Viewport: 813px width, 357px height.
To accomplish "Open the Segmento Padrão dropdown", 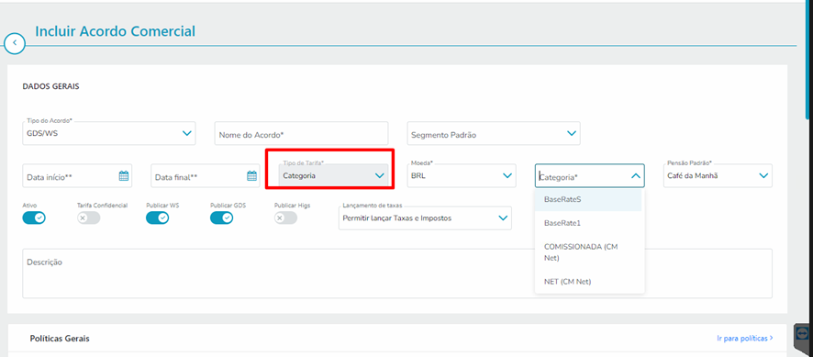I will [x=494, y=134].
